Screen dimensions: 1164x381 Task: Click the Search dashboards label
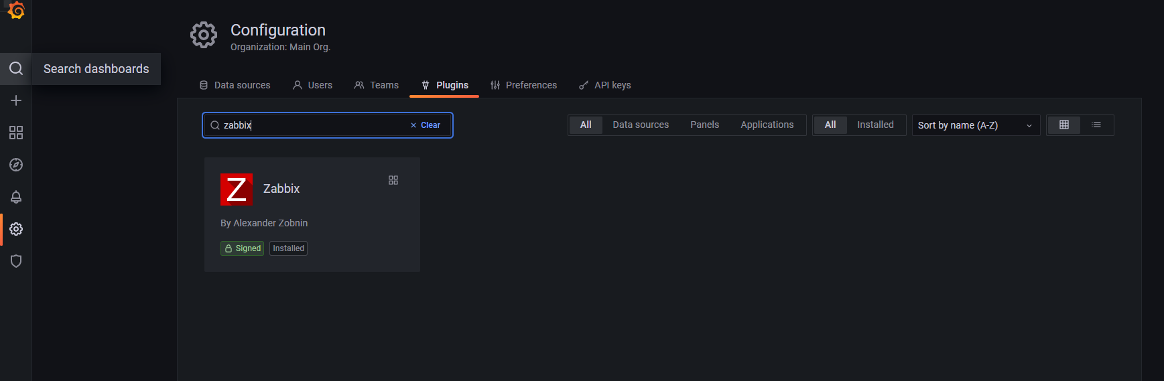pos(96,69)
